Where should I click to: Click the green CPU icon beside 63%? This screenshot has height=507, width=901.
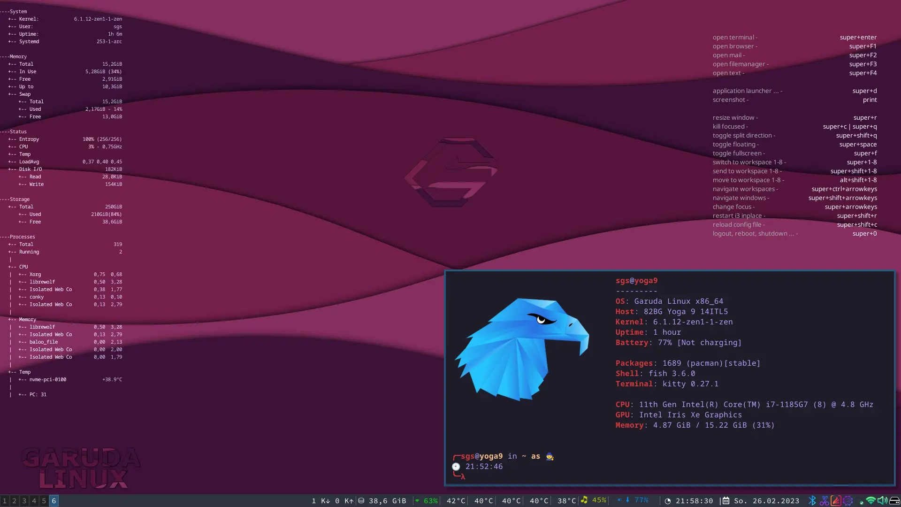417,501
